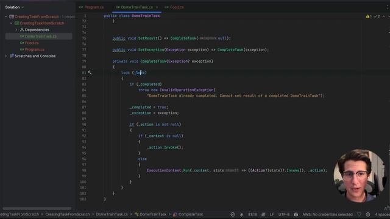Click _action.Invoke() on line 94

pos(165,147)
